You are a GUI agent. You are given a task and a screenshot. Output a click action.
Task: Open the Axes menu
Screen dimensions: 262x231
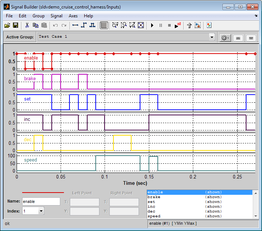point(73,16)
